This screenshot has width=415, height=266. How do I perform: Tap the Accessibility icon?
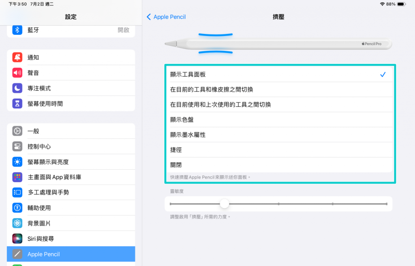(17, 208)
